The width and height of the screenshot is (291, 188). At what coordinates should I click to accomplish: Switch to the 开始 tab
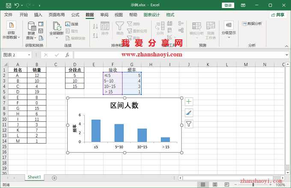tap(24, 15)
